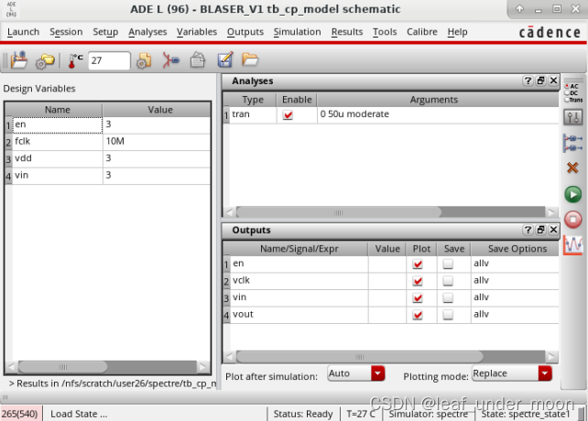Open the Plot after simulation Auto dropdown
588x421 pixels.
pos(356,373)
